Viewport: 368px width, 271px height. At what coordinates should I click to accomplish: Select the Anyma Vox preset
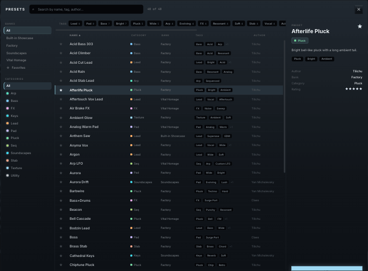(169, 146)
